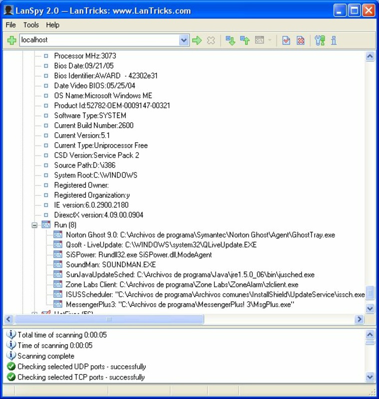Select Current Type:Uniprocessor Free row

coord(101,145)
